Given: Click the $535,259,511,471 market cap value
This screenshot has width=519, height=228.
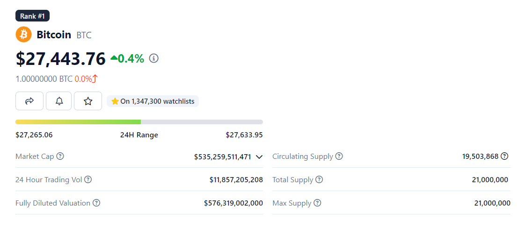Looking at the screenshot, I should (x=223, y=157).
